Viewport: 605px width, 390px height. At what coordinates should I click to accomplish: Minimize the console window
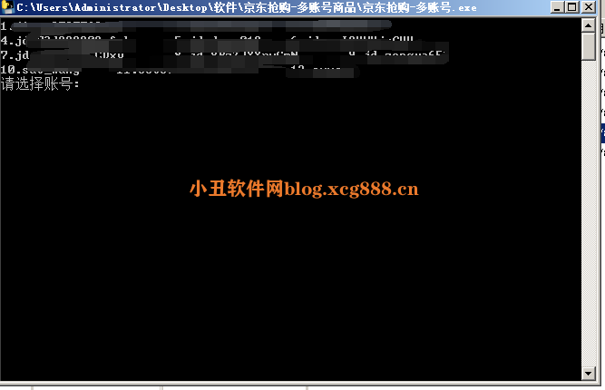tap(556, 7)
